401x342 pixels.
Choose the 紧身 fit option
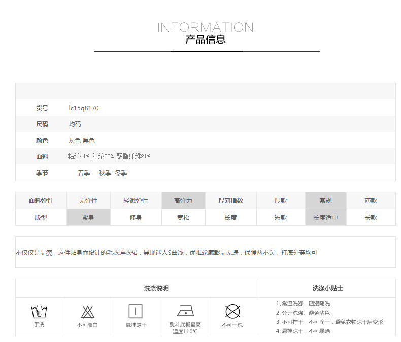point(88,217)
